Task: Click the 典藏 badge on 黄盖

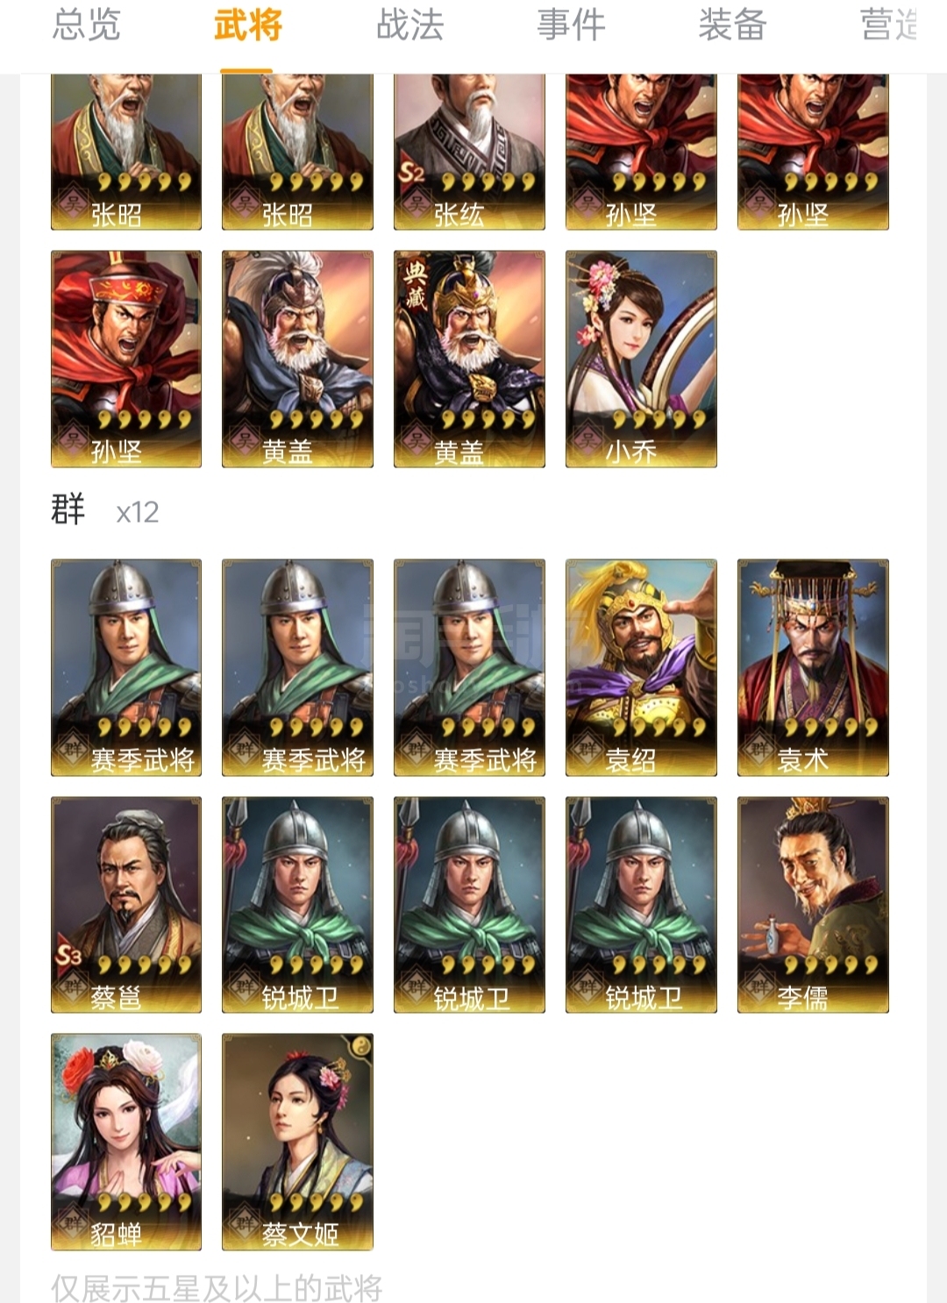Action: pos(415,284)
